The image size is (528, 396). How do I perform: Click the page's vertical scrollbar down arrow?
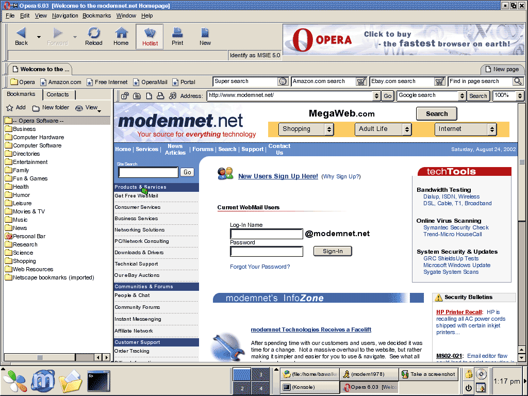[521, 357]
